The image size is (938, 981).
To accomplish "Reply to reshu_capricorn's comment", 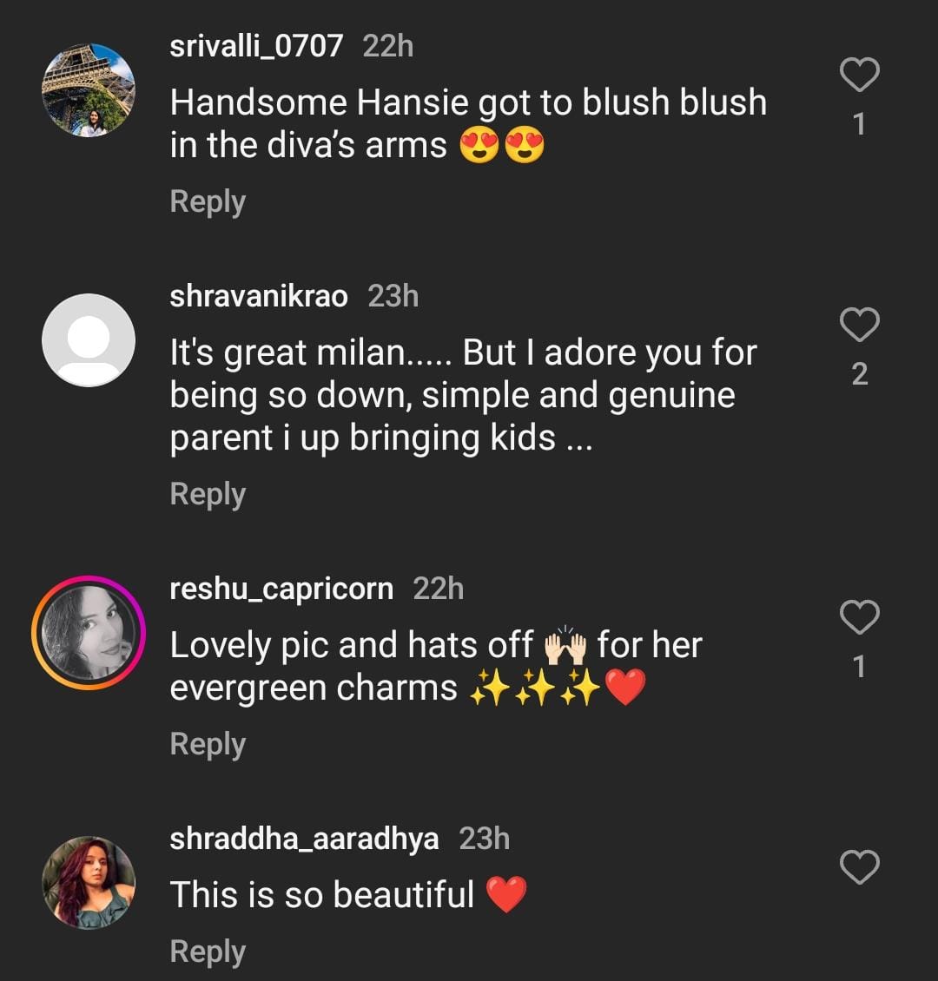I will [208, 744].
